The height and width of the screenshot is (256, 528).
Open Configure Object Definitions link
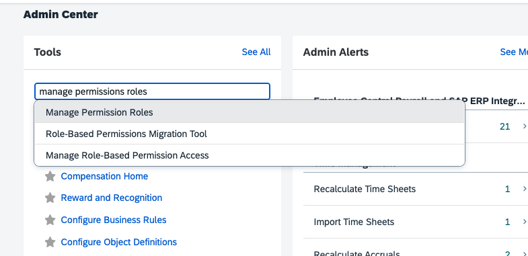(x=119, y=242)
